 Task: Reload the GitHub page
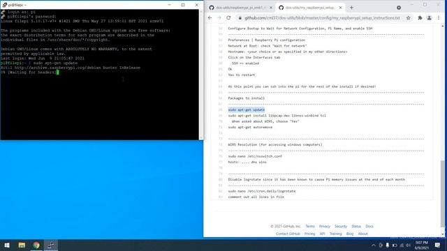point(228,17)
